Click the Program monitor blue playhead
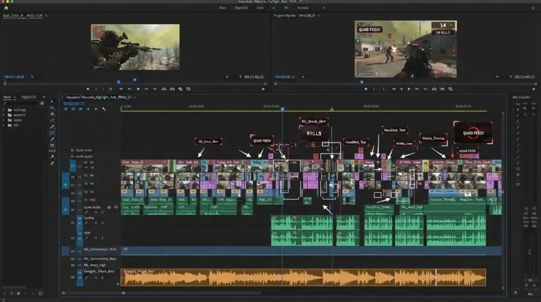 [x=361, y=82]
